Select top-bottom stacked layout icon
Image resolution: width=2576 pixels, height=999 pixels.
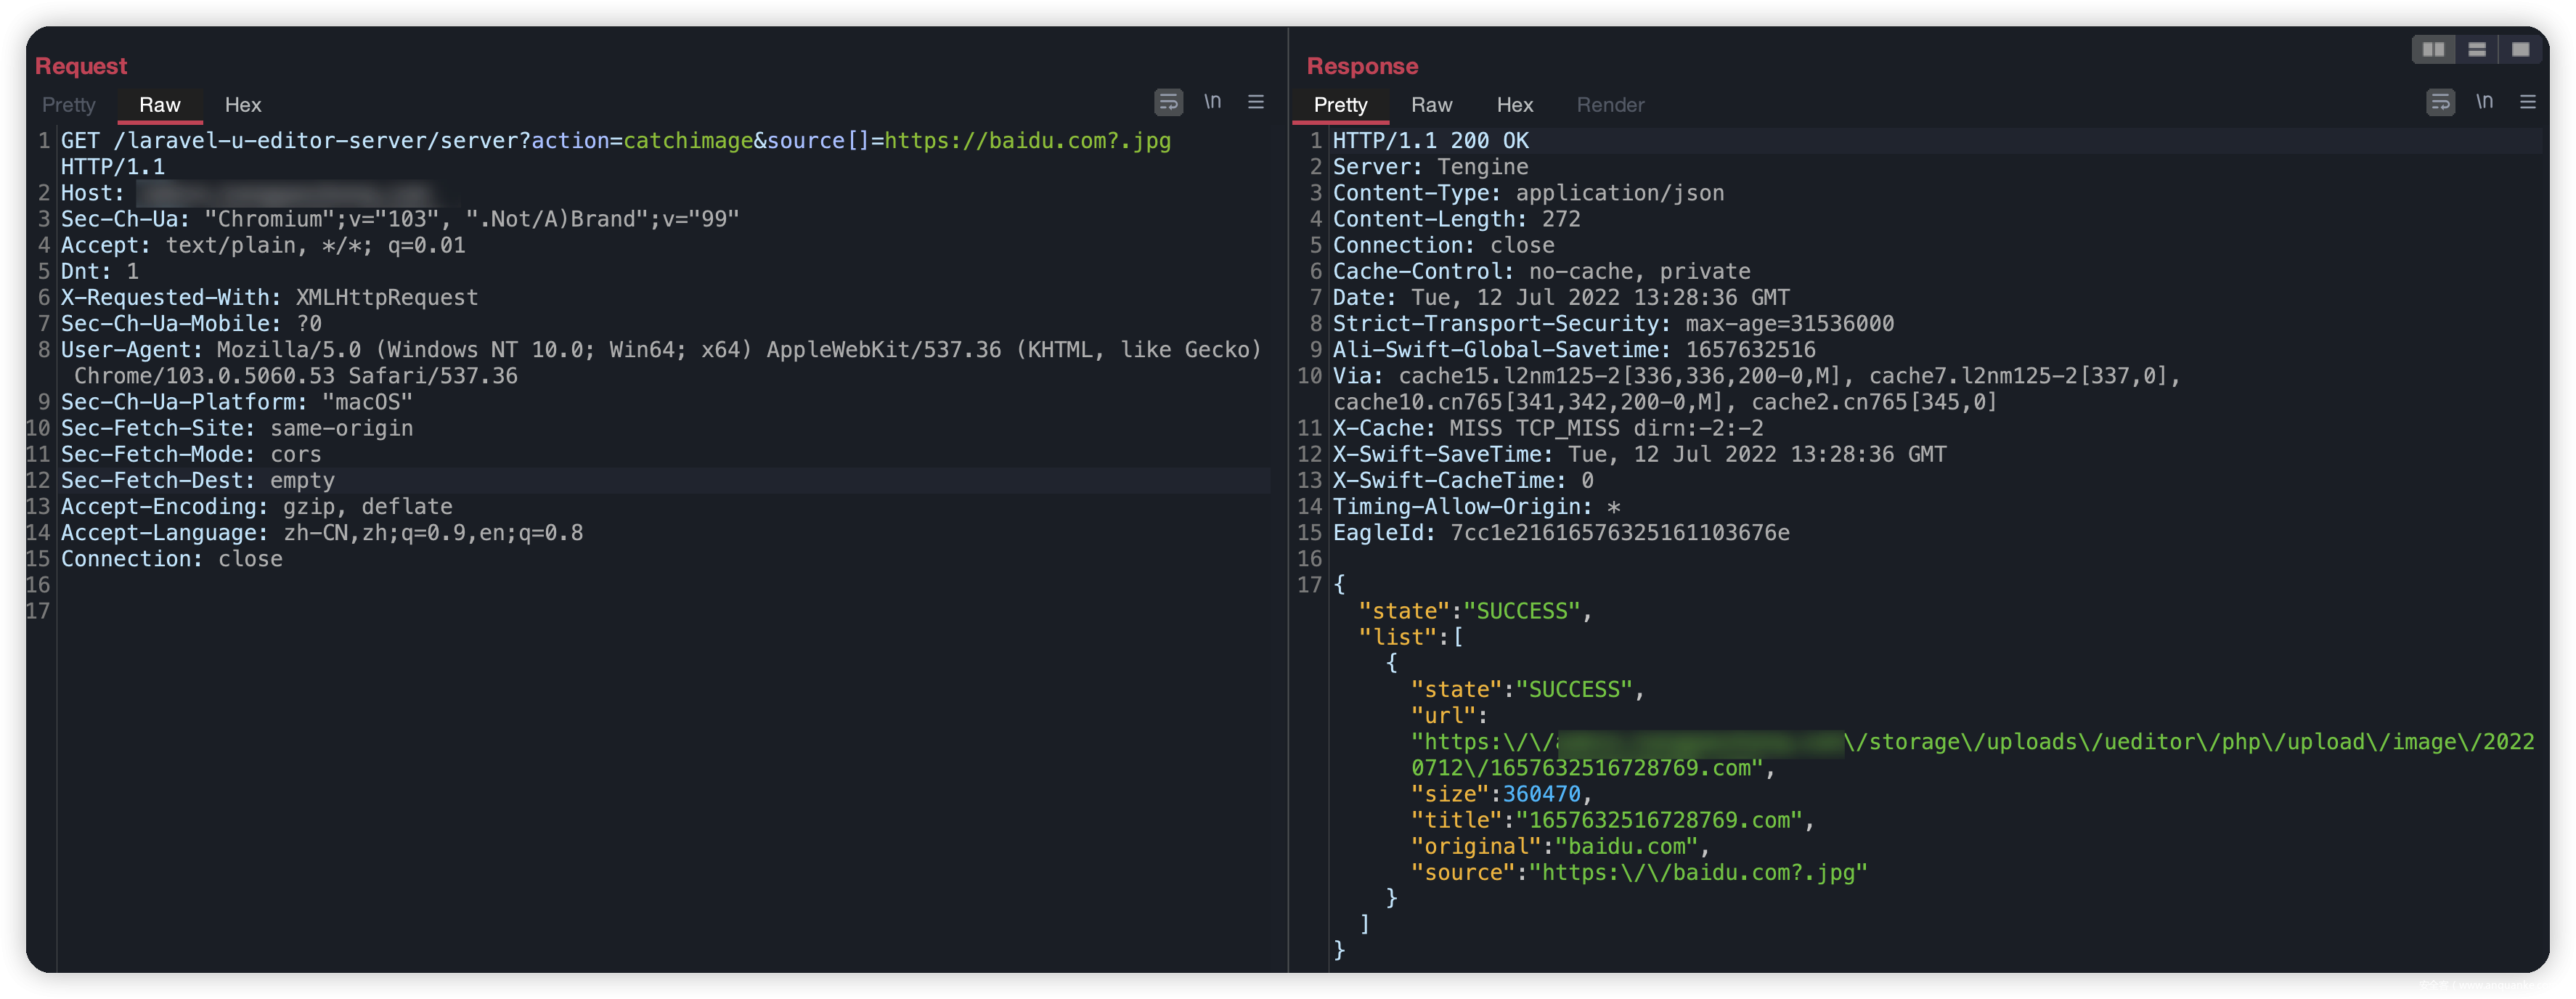pyautogui.click(x=2477, y=49)
